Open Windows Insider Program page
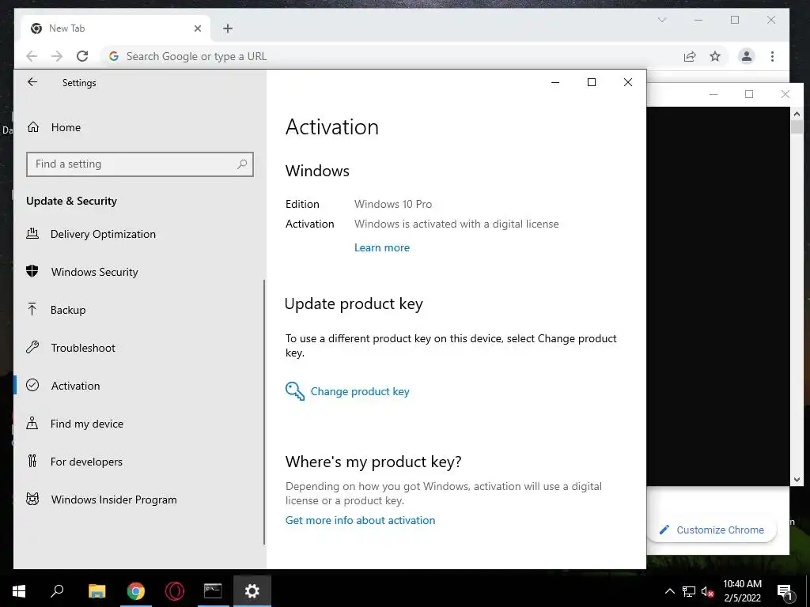This screenshot has width=810, height=607. tap(114, 500)
